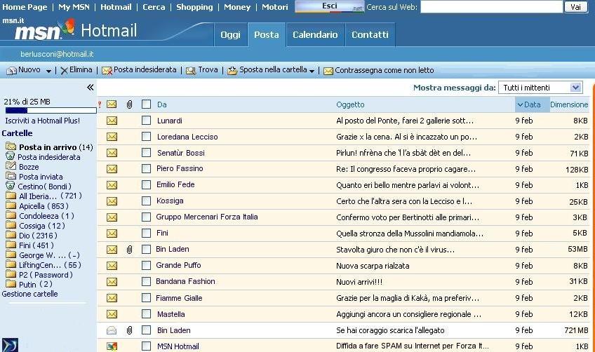Select the Fiamme Gialle message checkbox
This screenshot has width=595, height=352.
point(146,298)
